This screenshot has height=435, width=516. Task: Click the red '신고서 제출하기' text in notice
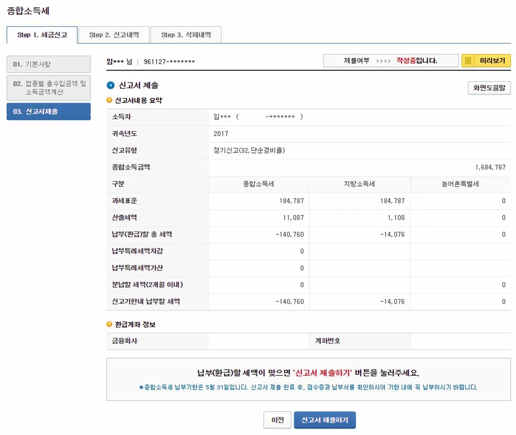pyautogui.click(x=322, y=373)
